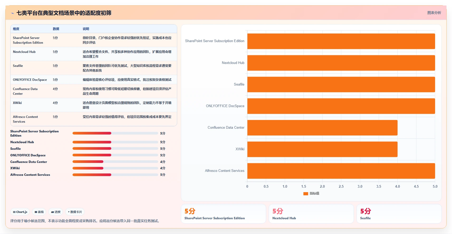Click the Nextcloud Hub bar in the chart
Screen dimensions: 452x234
(341, 63)
